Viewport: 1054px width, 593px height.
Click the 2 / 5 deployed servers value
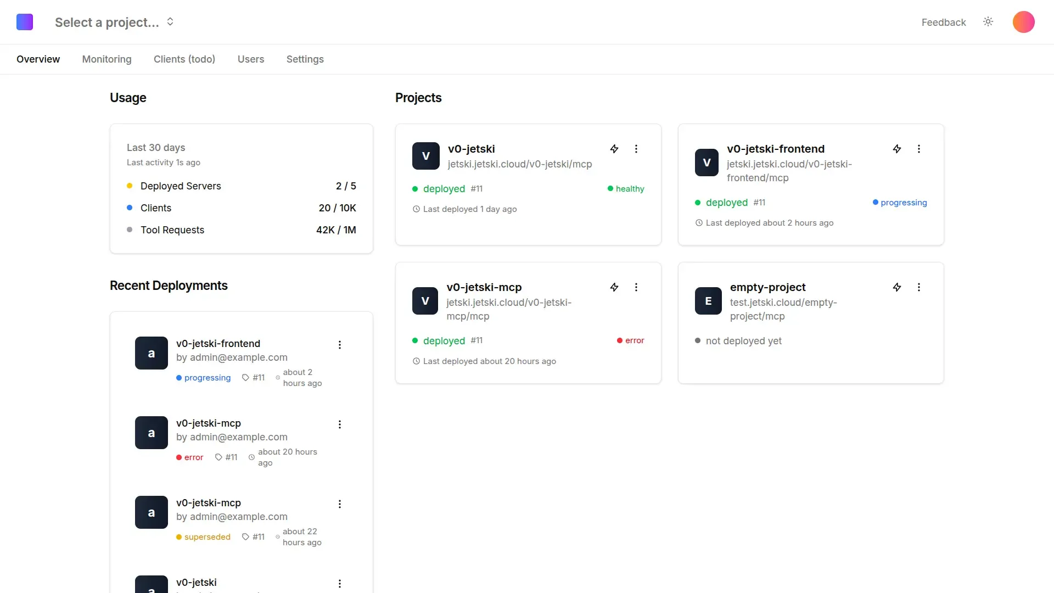[346, 186]
